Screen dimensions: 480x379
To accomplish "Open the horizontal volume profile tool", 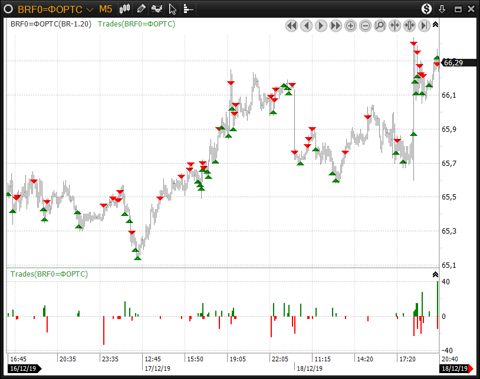I will [x=188, y=9].
